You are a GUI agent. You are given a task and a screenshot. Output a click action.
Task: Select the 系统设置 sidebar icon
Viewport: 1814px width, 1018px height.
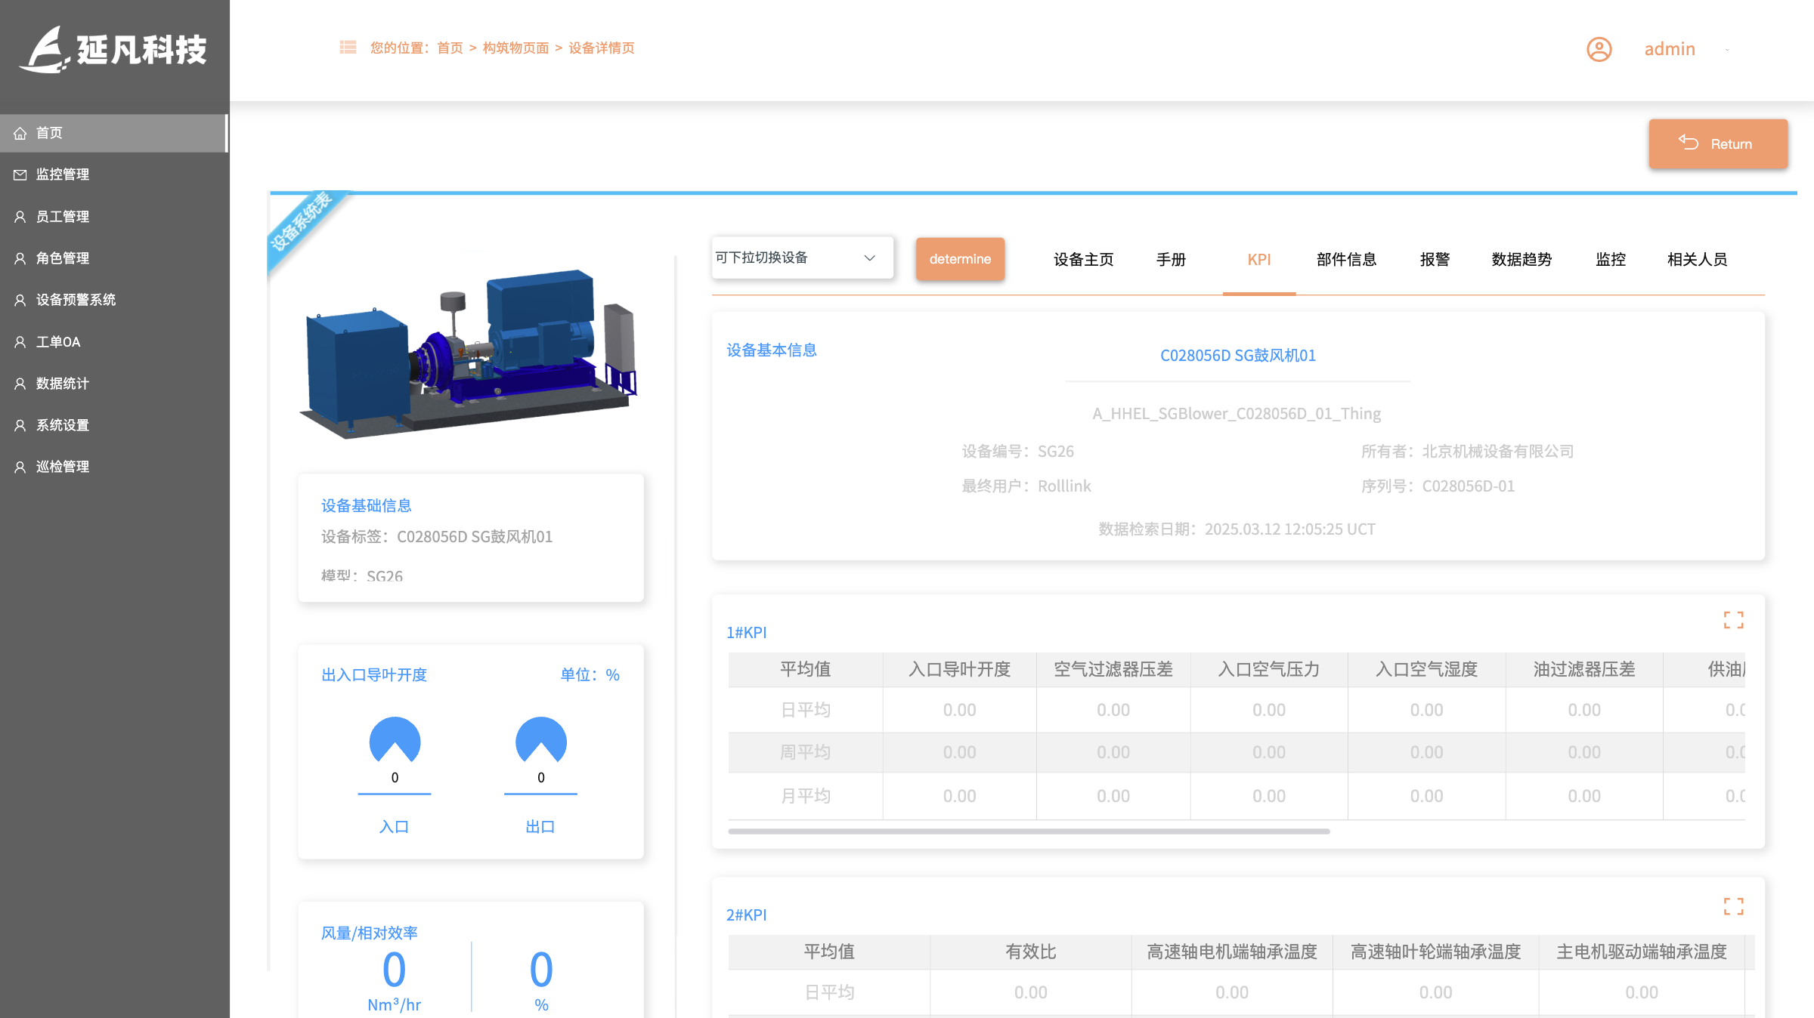[20, 424]
